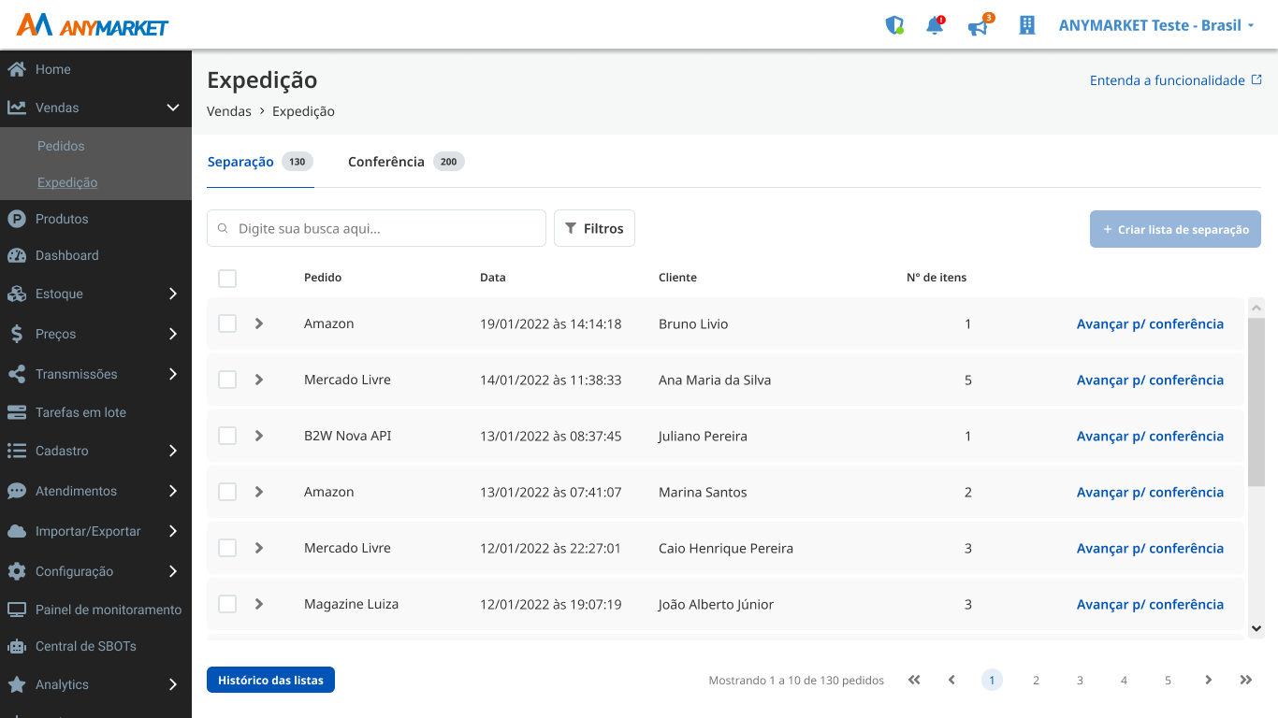
Task: Check the Marina Santos order checkbox
Action: click(227, 492)
